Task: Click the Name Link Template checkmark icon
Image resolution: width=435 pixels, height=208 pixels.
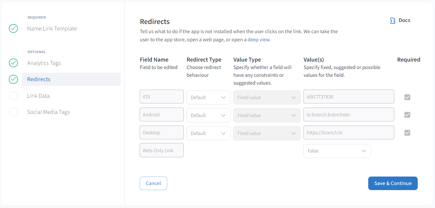Action: click(13, 28)
